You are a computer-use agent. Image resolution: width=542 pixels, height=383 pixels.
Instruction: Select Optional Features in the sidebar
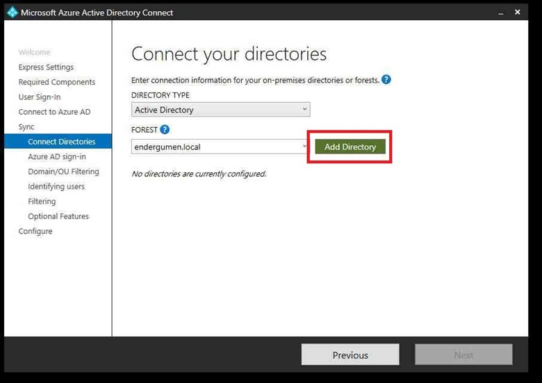(x=58, y=216)
